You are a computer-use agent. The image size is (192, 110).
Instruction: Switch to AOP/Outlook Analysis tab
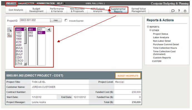tap(98, 10)
